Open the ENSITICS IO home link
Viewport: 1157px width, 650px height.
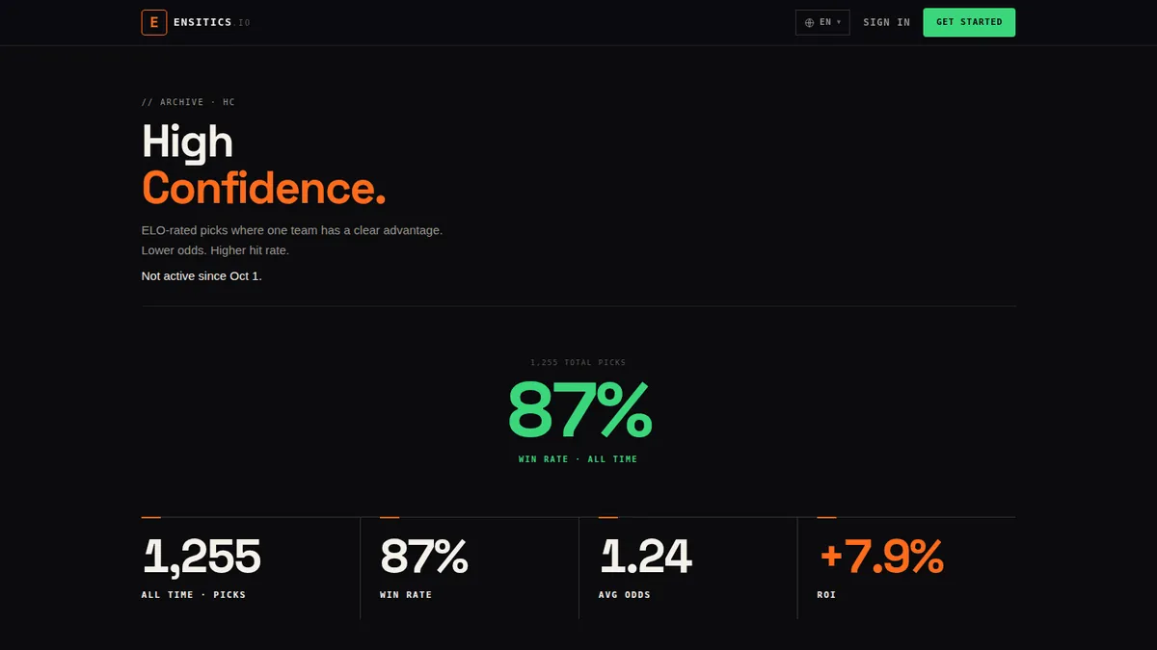(x=196, y=22)
